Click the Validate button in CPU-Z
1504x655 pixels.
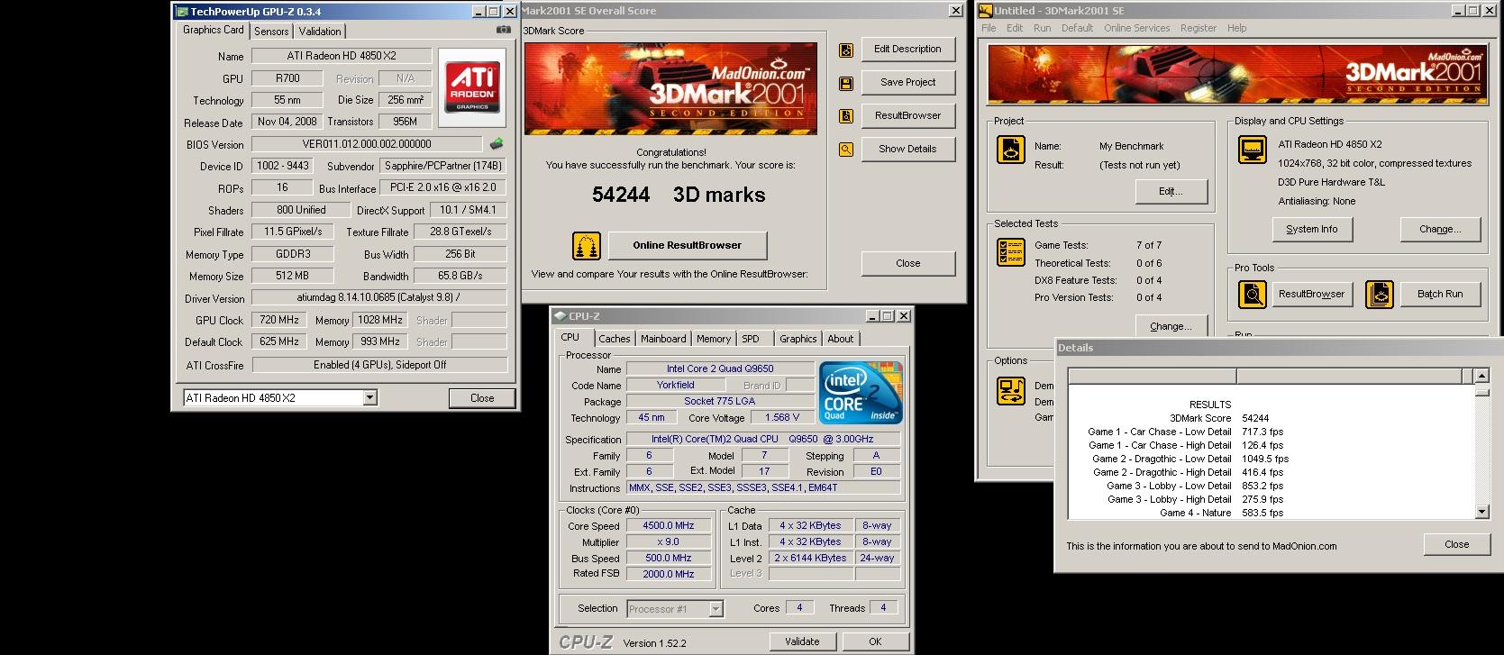[802, 641]
